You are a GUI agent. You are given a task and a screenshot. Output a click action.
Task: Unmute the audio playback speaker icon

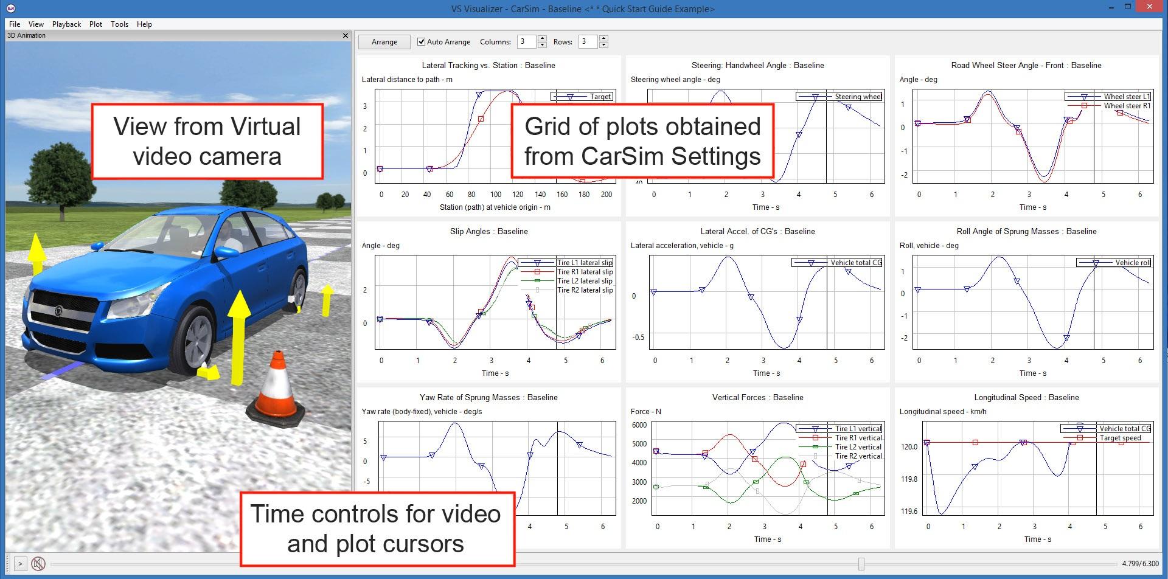click(38, 563)
